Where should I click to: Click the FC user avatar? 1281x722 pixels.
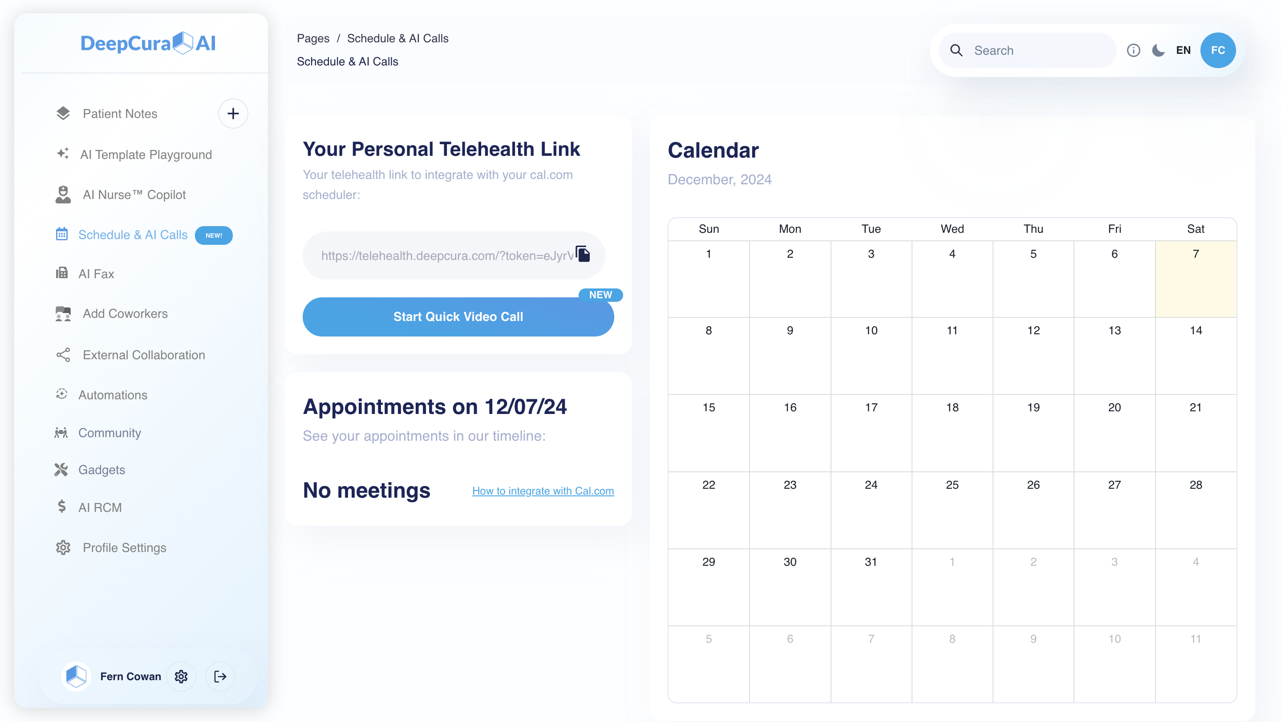pyautogui.click(x=1217, y=50)
